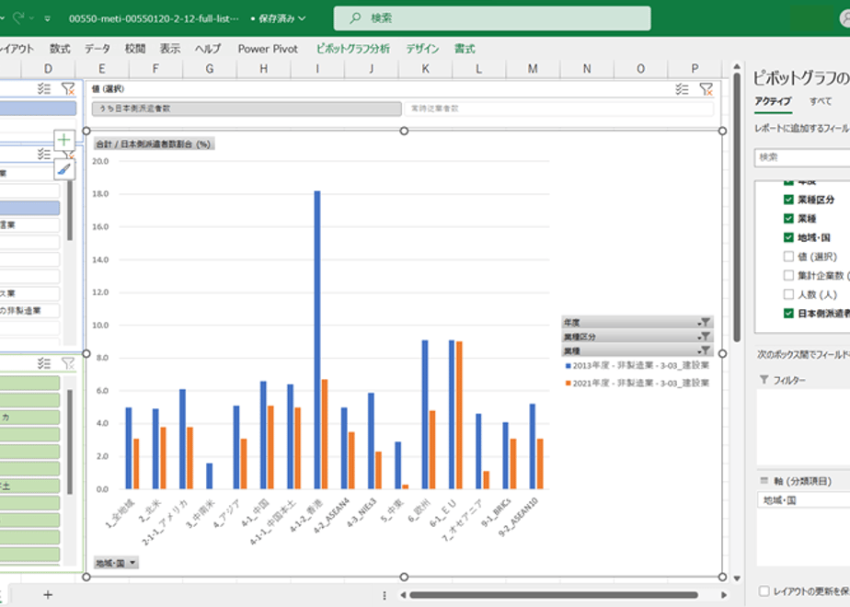Viewport: 850px width, 607px height.
Task: Open the 地域・国 item in the axis box
Action: [x=803, y=500]
